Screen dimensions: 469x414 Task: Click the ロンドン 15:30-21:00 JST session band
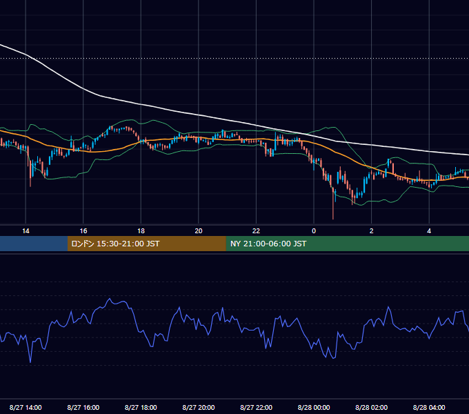click(x=146, y=244)
